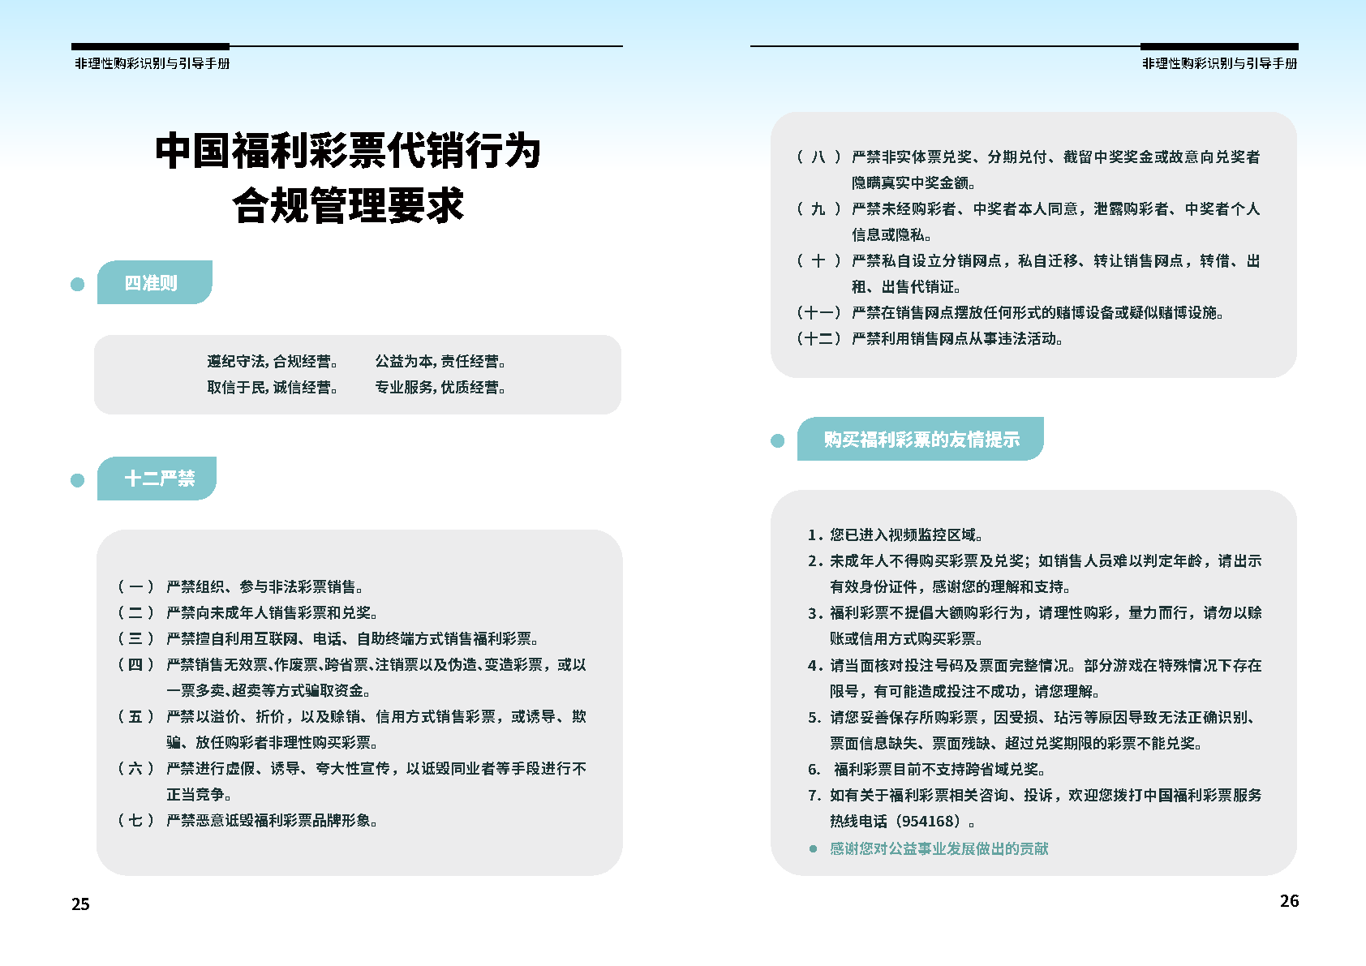Click tip 6 福利彩票目前不支持跨省域兑奖
This screenshot has width=1366, height=966.
[x=927, y=769]
